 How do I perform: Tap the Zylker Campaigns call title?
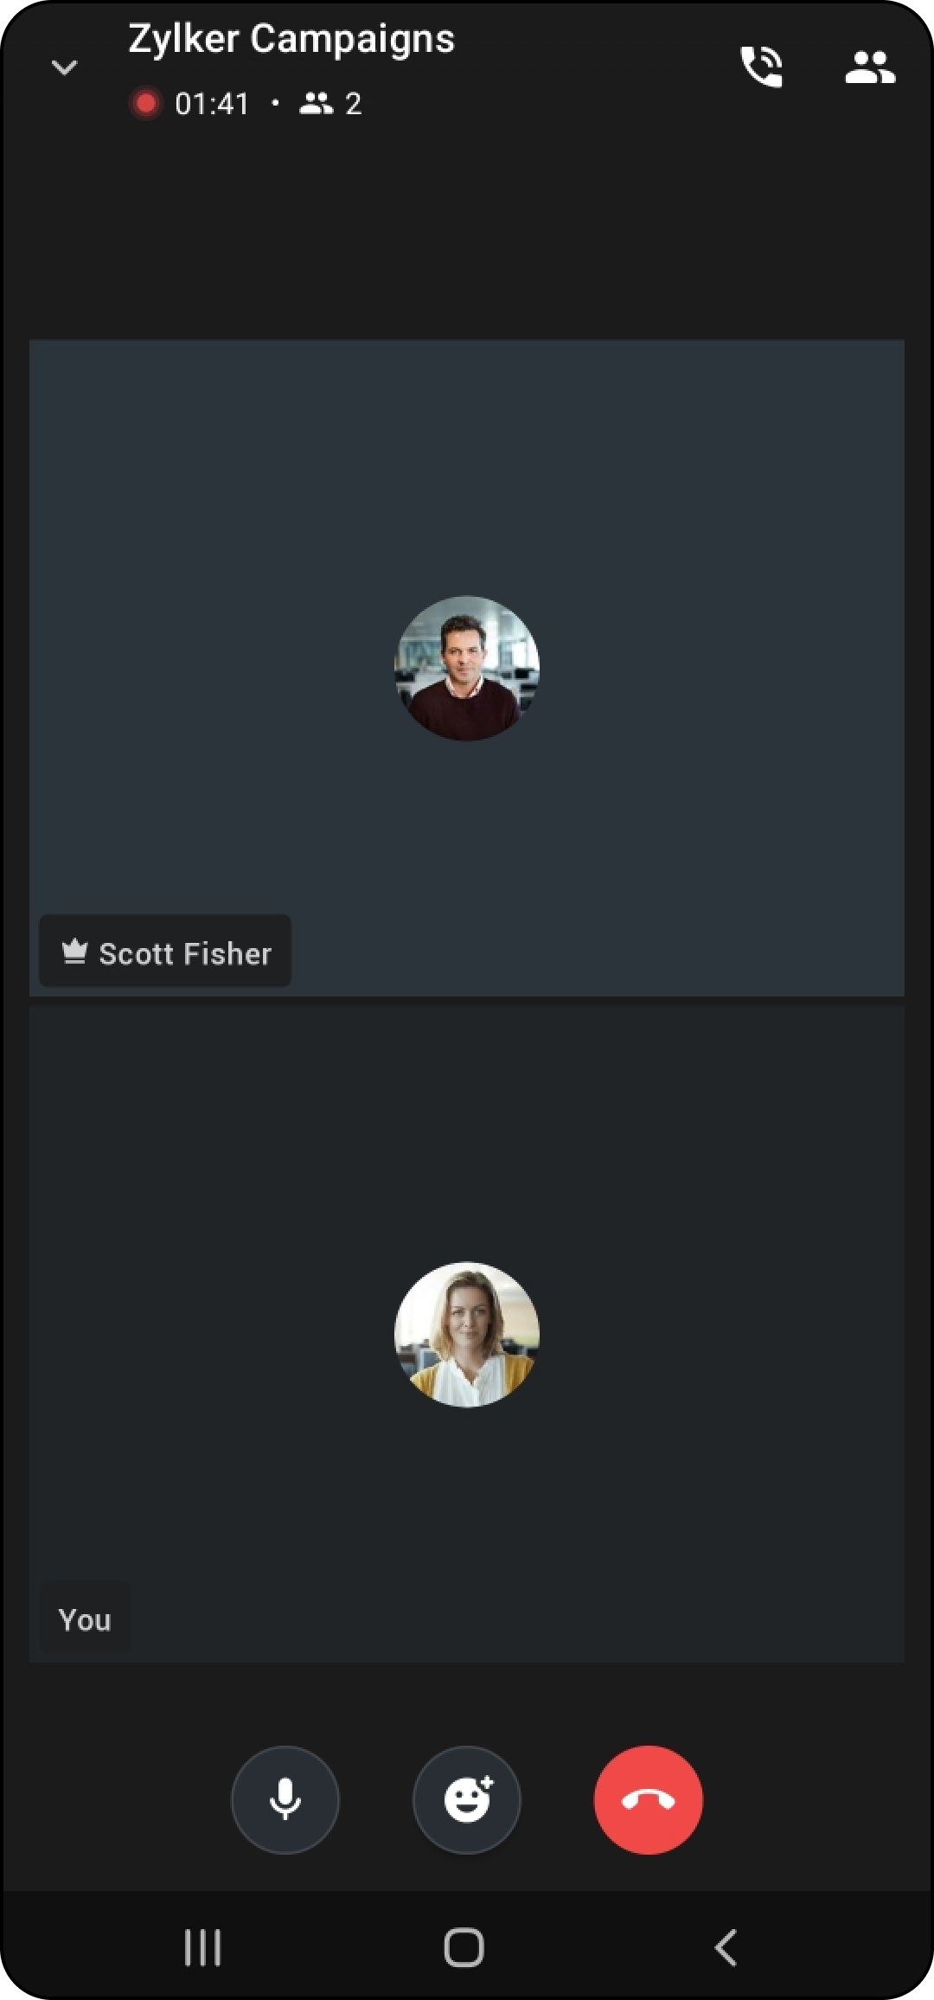(291, 40)
